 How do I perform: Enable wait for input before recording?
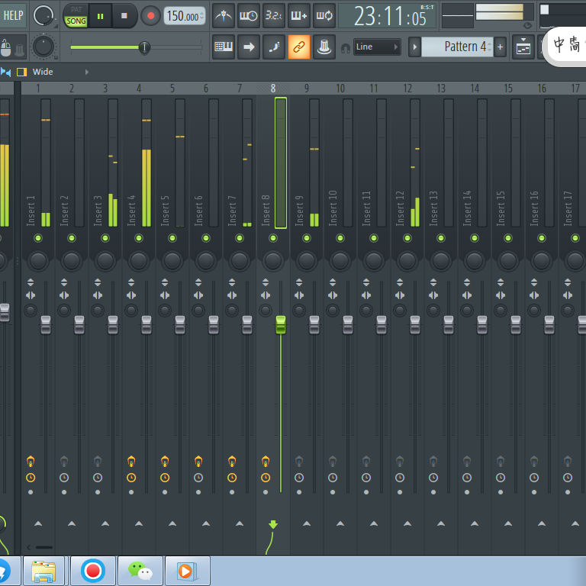click(249, 16)
